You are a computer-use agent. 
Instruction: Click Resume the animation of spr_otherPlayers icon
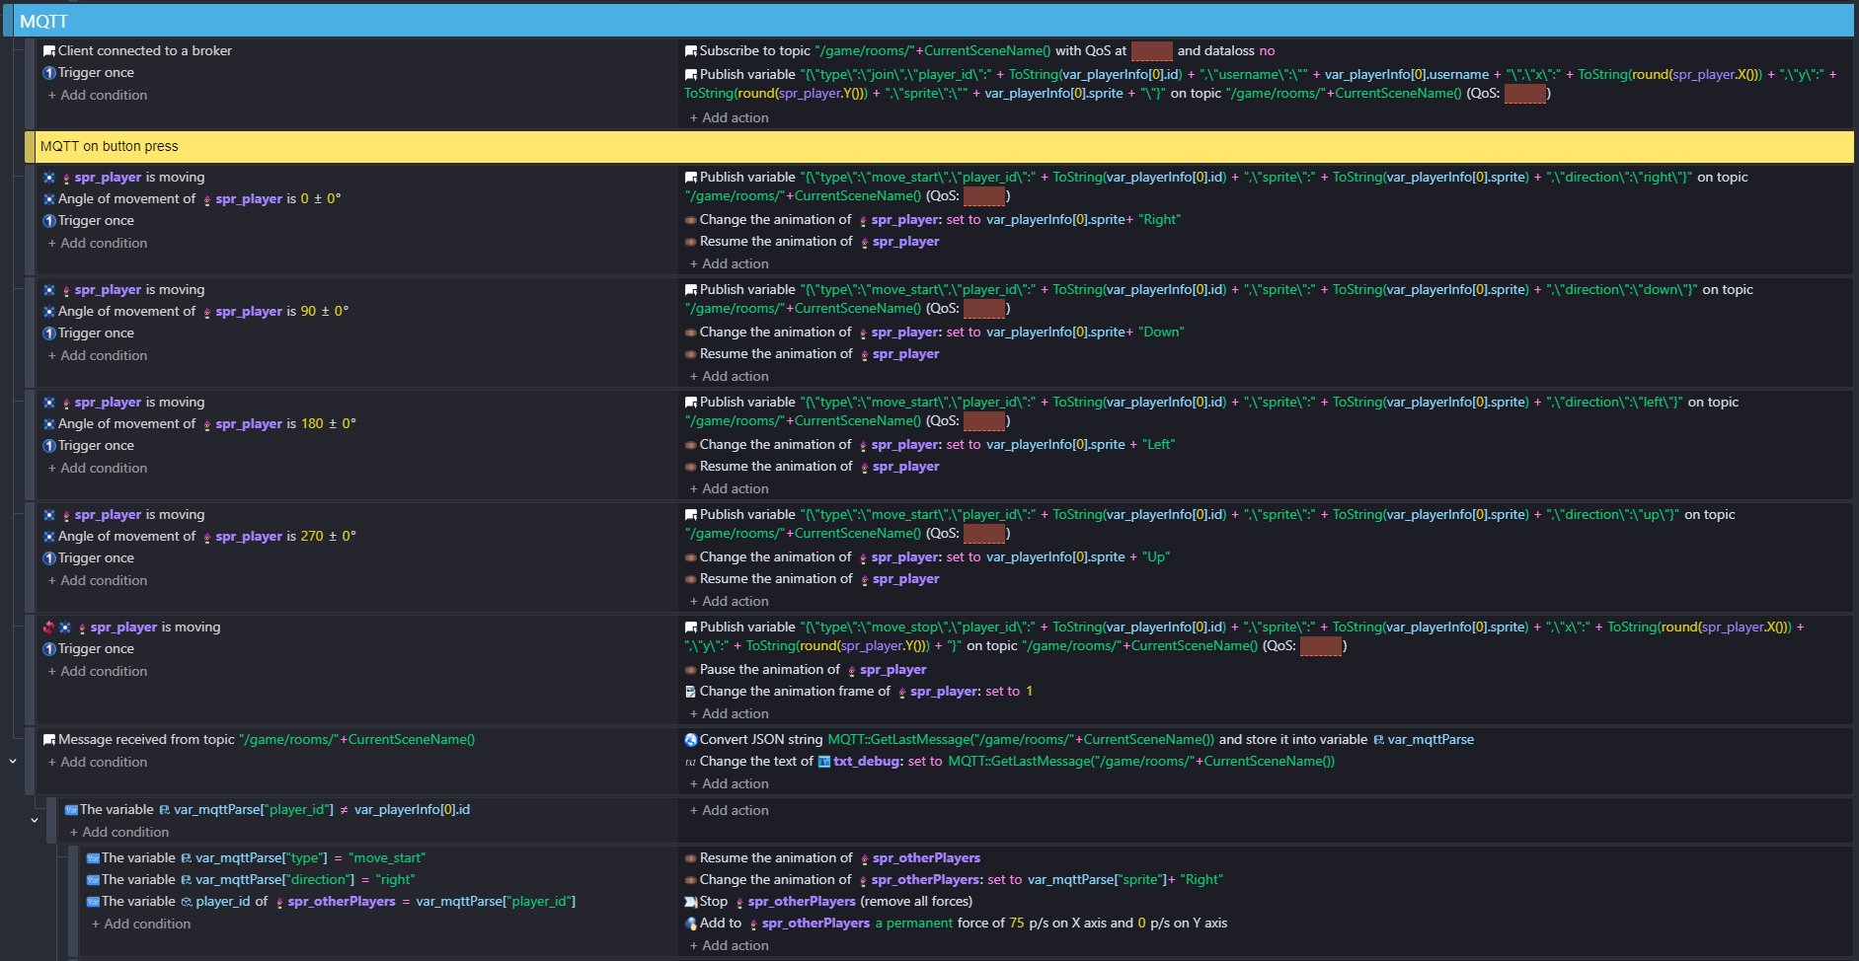[691, 858]
